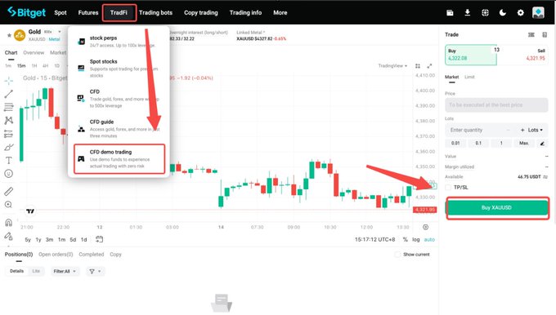Viewport: 556px width, 315px height.
Task: Select the XABCD pattern tool
Action: click(x=9, y=120)
